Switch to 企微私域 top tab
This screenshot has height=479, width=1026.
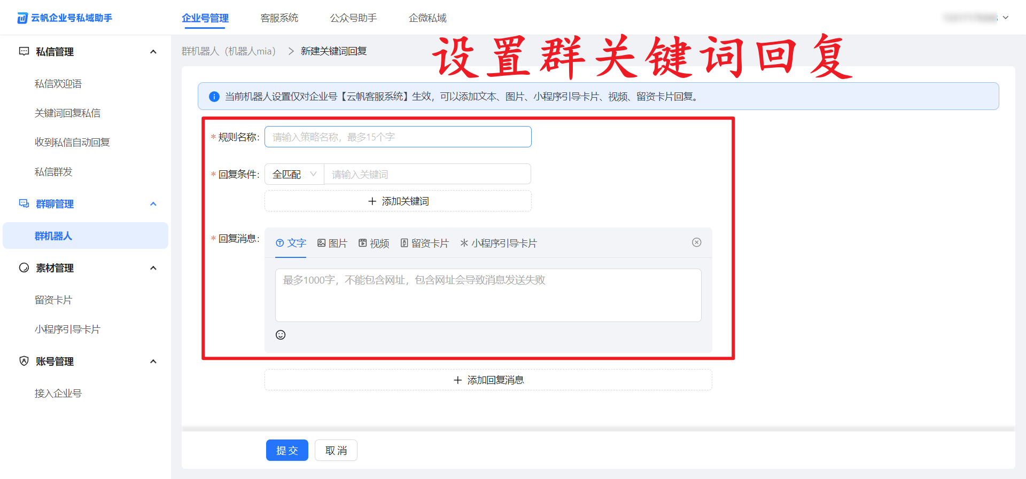click(428, 18)
